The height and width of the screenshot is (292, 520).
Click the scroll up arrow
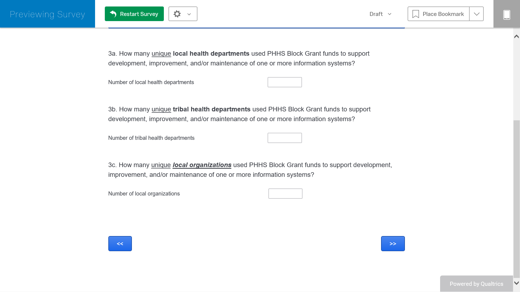[x=516, y=36]
